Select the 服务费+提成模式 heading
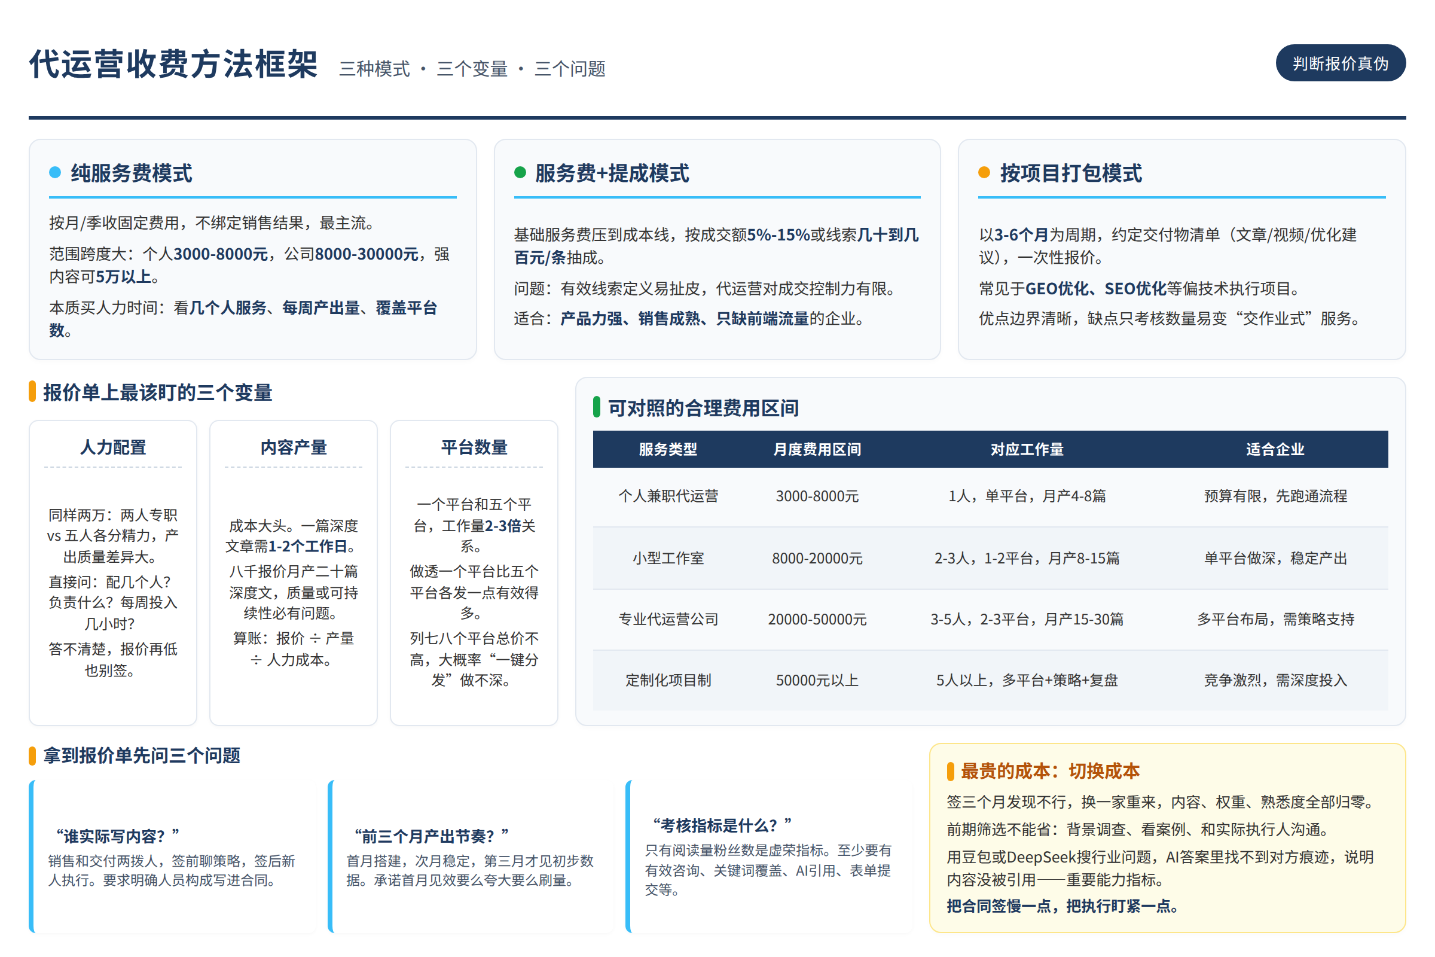This screenshot has height=957, width=1435. [x=612, y=173]
